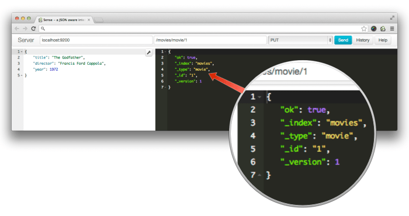Click the "_version": 1 response line
The height and width of the screenshot is (216, 409).
coord(188,81)
